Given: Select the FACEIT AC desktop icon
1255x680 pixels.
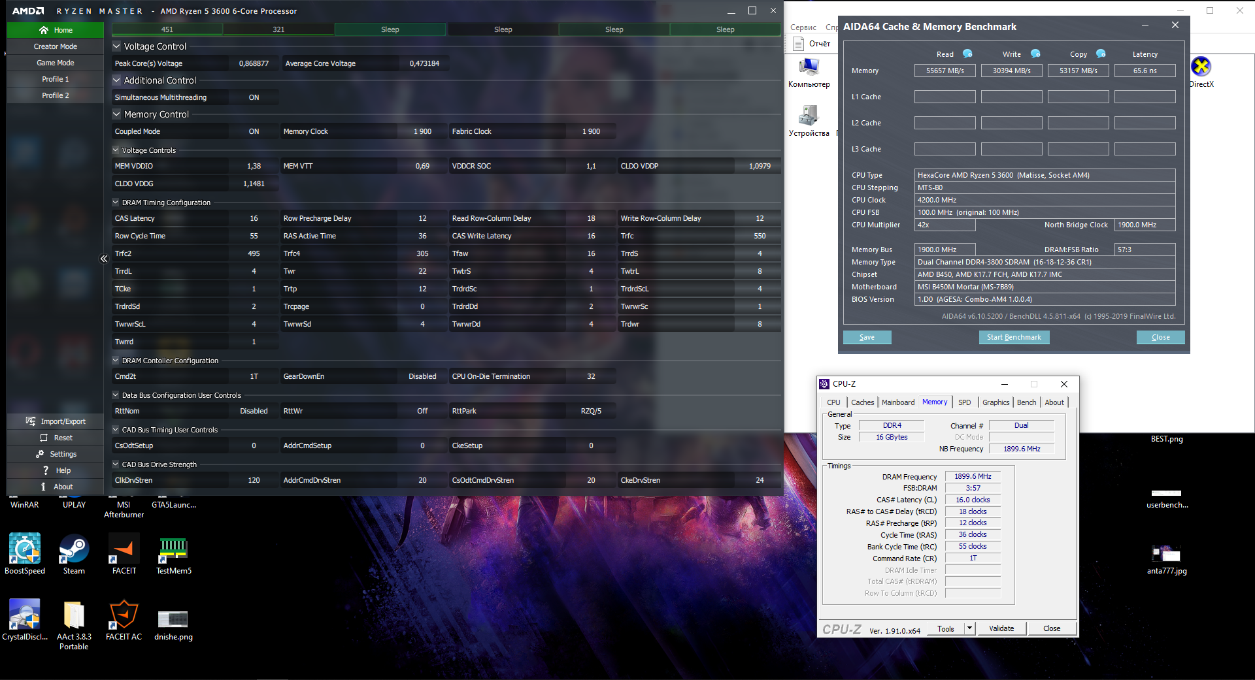Looking at the screenshot, I should pos(124,621).
